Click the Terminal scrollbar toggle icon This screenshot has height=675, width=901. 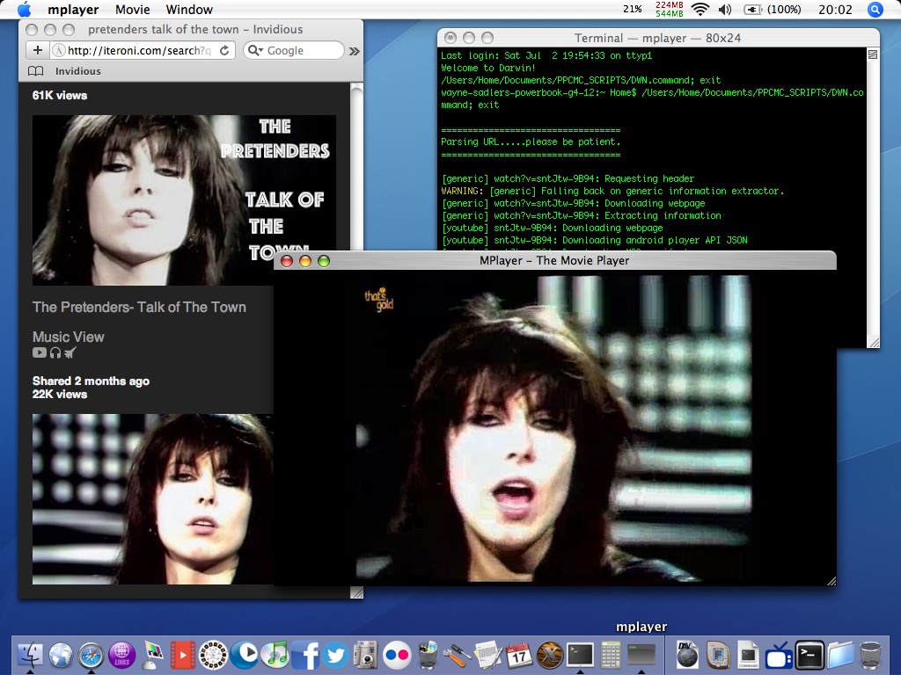click(872, 54)
